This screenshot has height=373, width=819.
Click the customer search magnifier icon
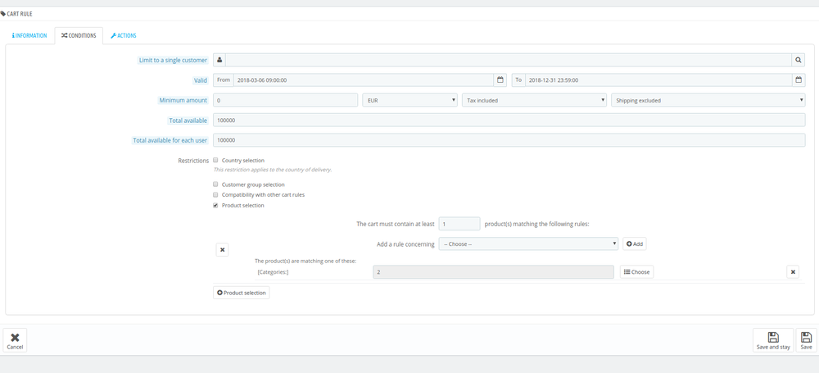pyautogui.click(x=798, y=60)
